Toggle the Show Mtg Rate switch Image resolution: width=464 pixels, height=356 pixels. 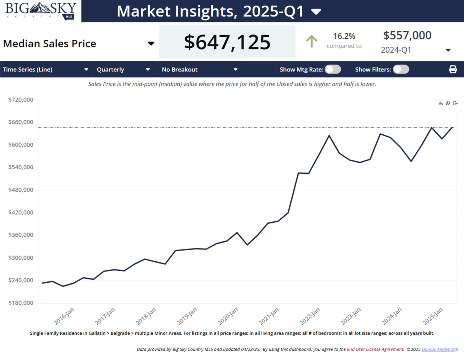point(333,69)
